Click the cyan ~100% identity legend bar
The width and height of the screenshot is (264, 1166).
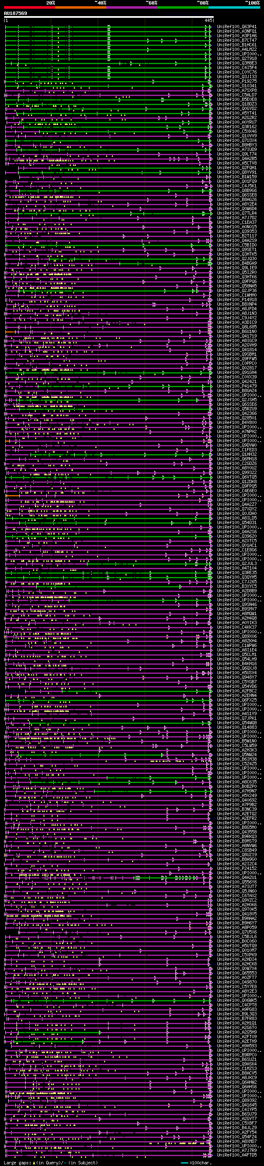[234, 8]
